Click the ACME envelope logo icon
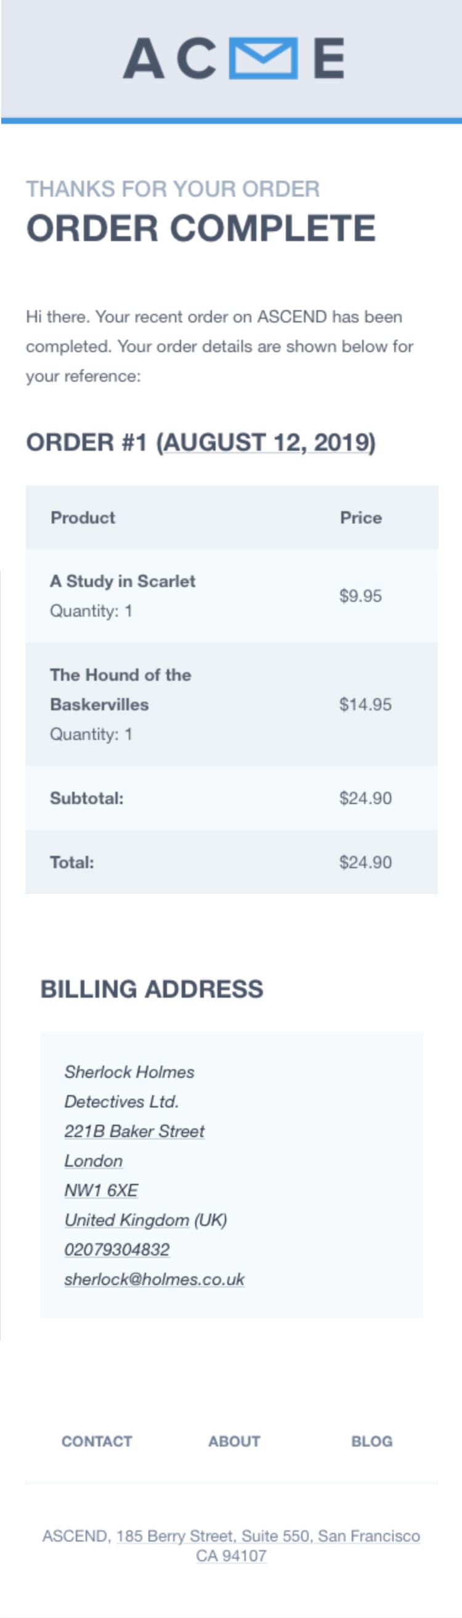 263,58
